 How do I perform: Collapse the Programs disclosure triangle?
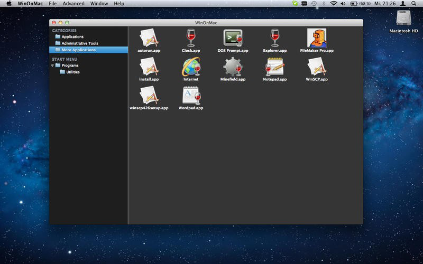click(52, 65)
